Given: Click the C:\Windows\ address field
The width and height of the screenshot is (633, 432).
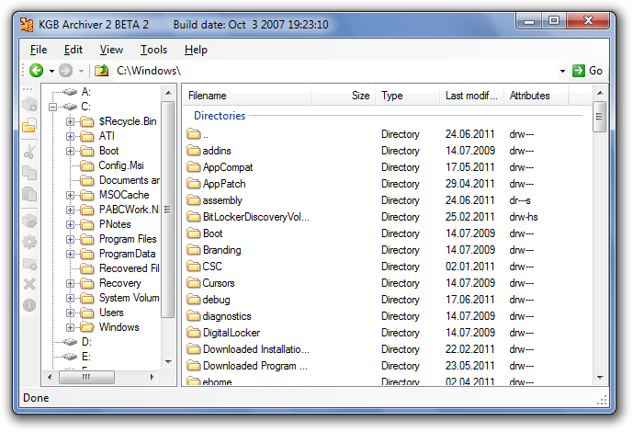Looking at the screenshot, I should click(x=335, y=71).
